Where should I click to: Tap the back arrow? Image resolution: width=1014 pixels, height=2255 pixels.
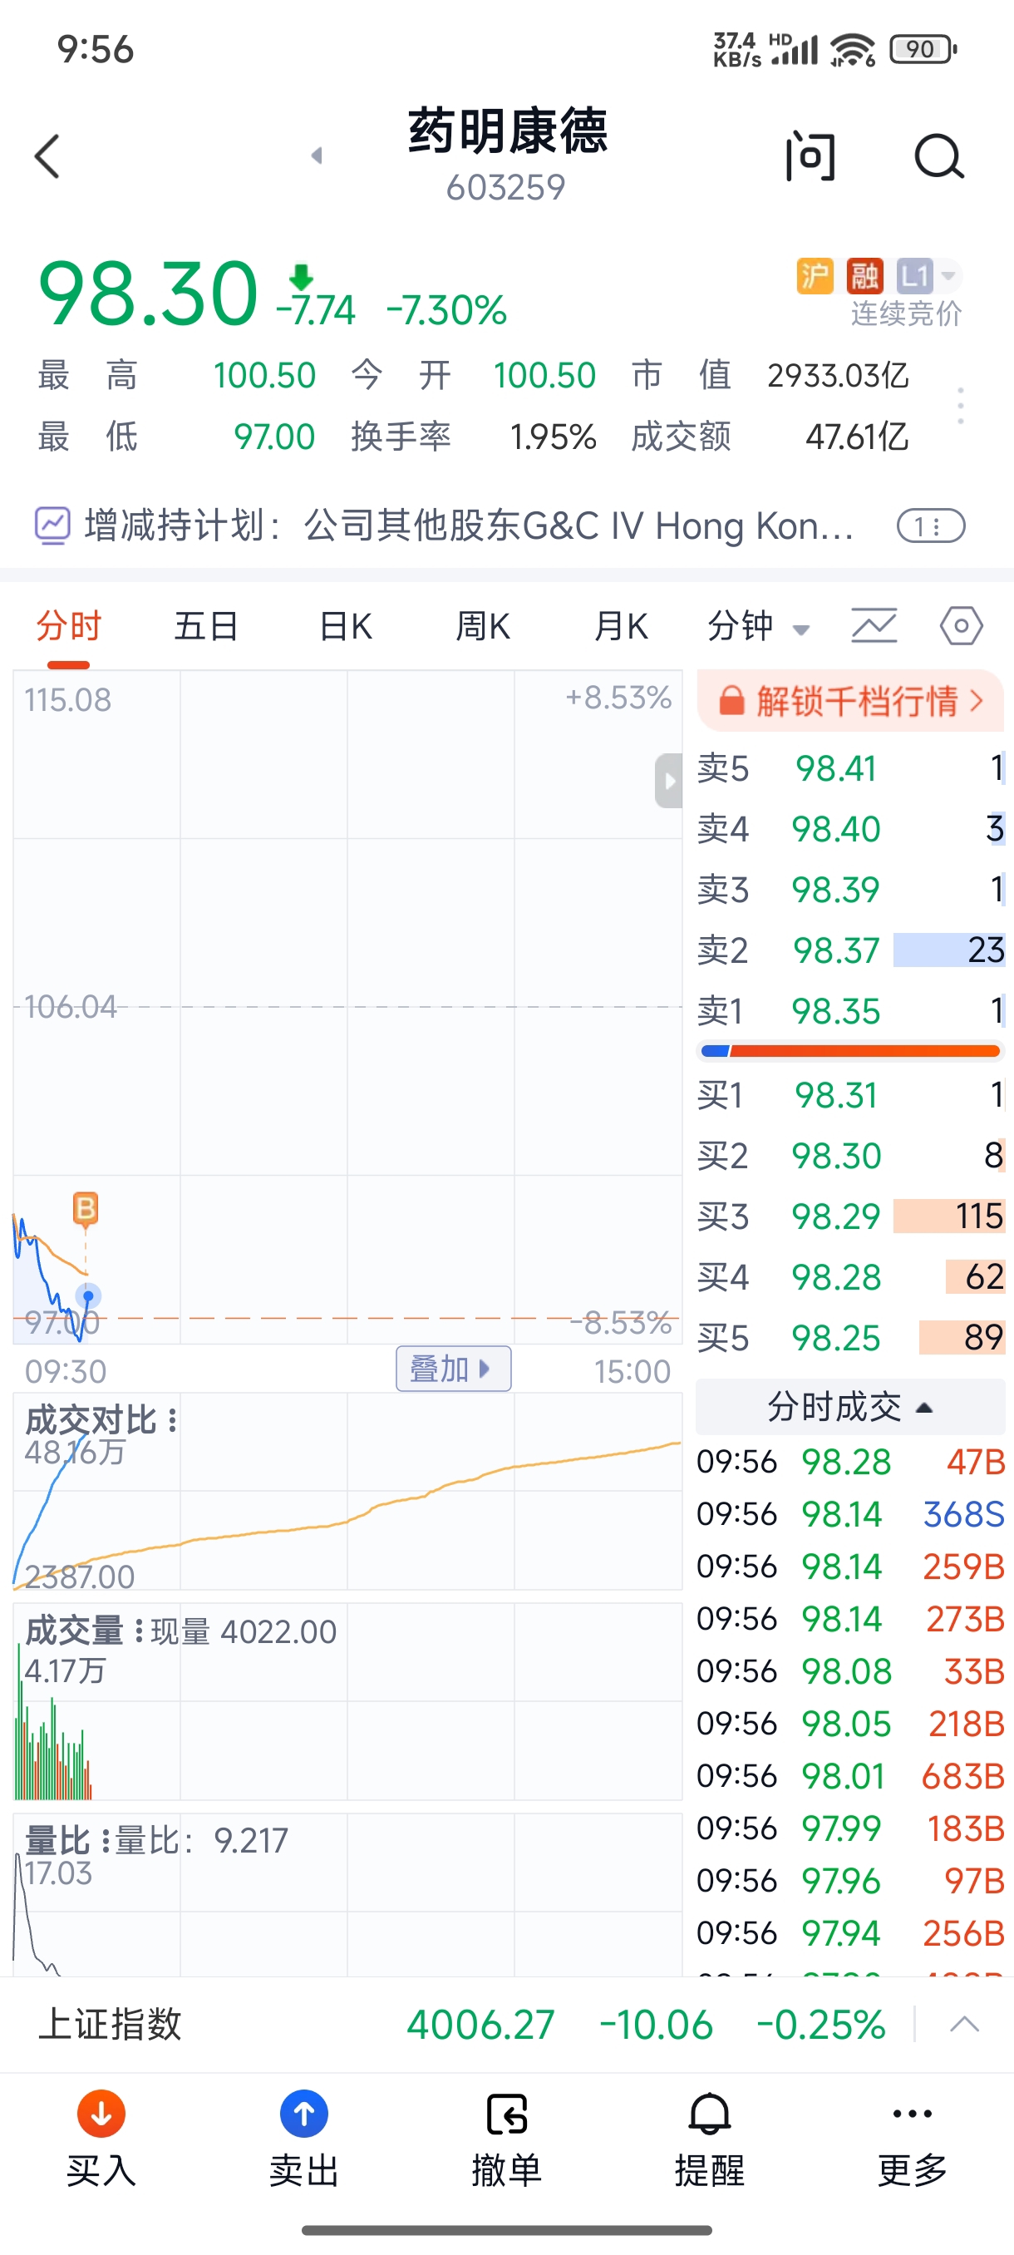click(47, 156)
